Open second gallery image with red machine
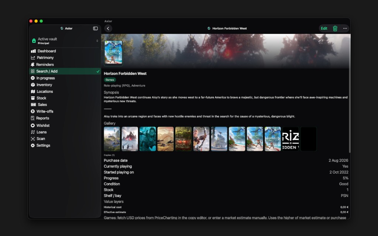Image resolution: width=378 pixels, height=236 pixels. [130, 139]
